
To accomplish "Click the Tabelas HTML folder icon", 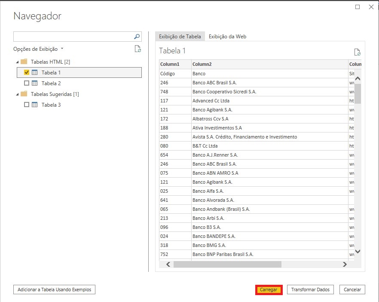I will (24, 62).
